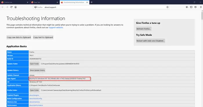203x107 pixels.
Task: Open a new tab with plus
Action: point(92,2)
